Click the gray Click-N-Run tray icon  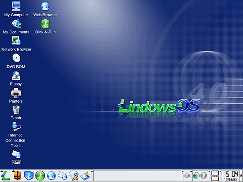[204, 175]
